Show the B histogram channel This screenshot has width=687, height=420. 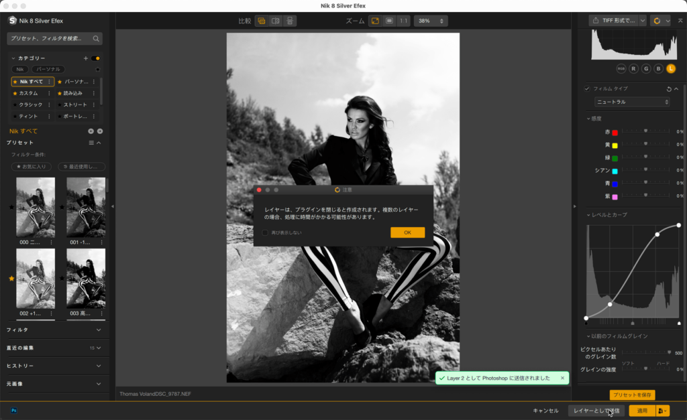click(658, 69)
